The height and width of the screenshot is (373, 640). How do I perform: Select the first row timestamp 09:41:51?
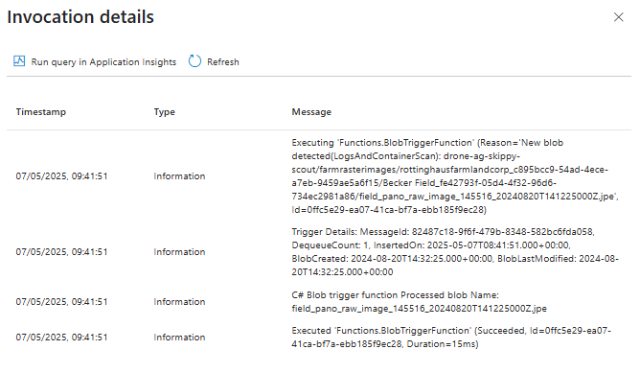[61, 176]
